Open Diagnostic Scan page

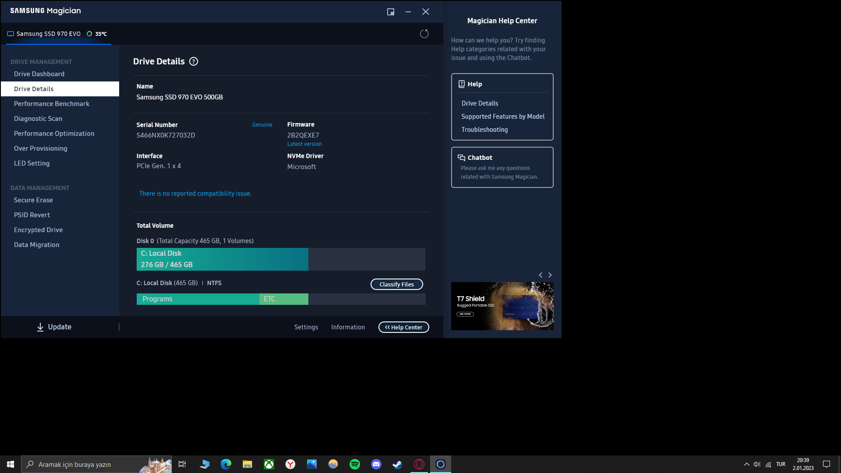[38, 119]
